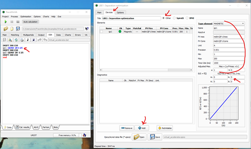This screenshot has height=149, width=251.
Task: Click the line 'qp1 : QUAD 20 1 25'
Action: (x=12, y=48)
